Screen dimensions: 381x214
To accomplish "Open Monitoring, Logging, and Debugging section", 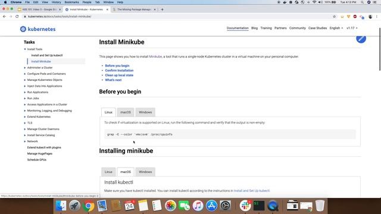I will point(49,111).
